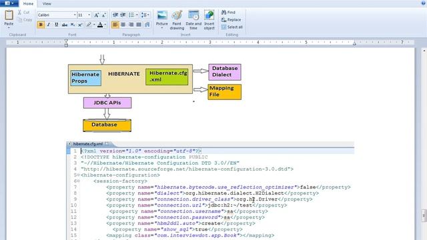
Task: Click the 'jdbc:h2:~/test' URL text
Action: point(230,205)
